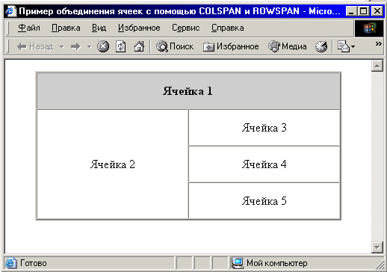
Task: Click the table cell Ячейка 3
Action: click(x=264, y=128)
